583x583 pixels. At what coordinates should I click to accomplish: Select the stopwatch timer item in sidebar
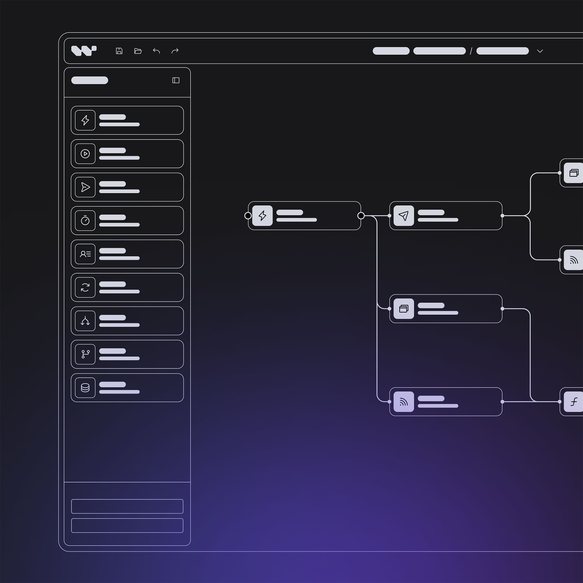point(127,221)
